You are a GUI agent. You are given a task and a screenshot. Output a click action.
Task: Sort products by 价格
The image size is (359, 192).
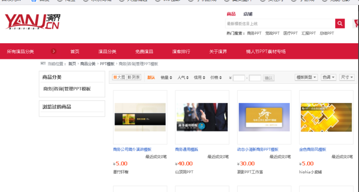click(216, 77)
